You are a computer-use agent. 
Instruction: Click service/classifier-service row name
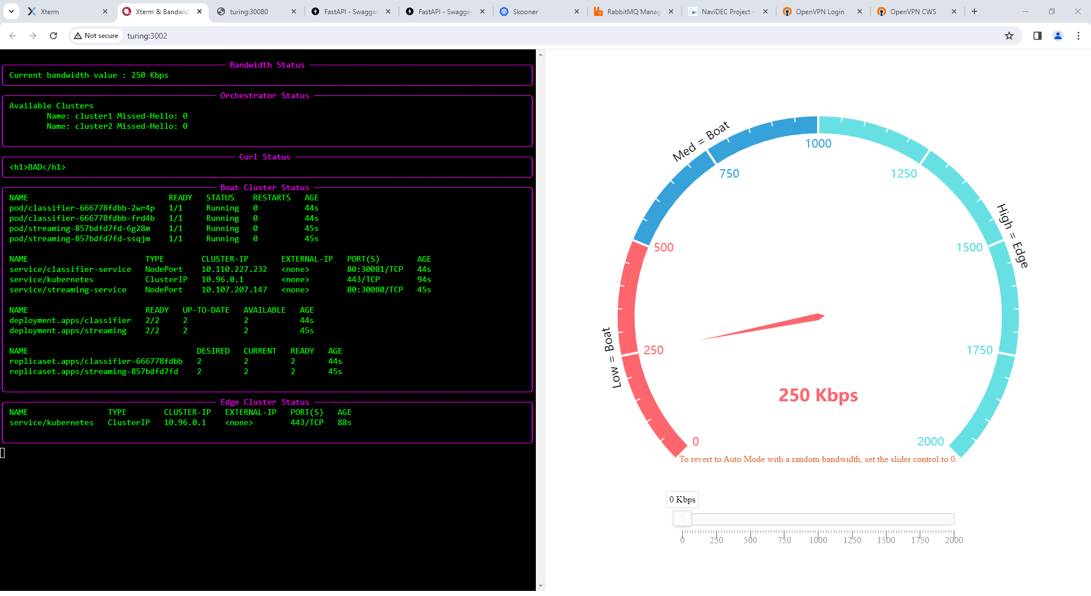(x=70, y=270)
